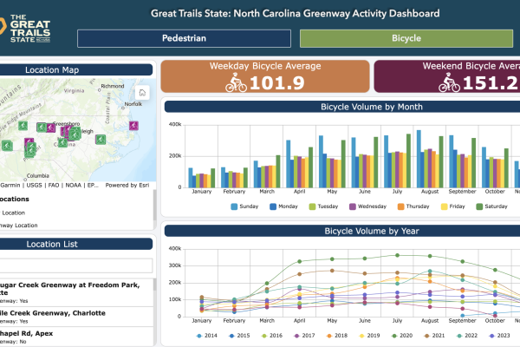Click the Greenway Location legend entry
The height and width of the screenshot is (347, 520).
click(x=19, y=226)
